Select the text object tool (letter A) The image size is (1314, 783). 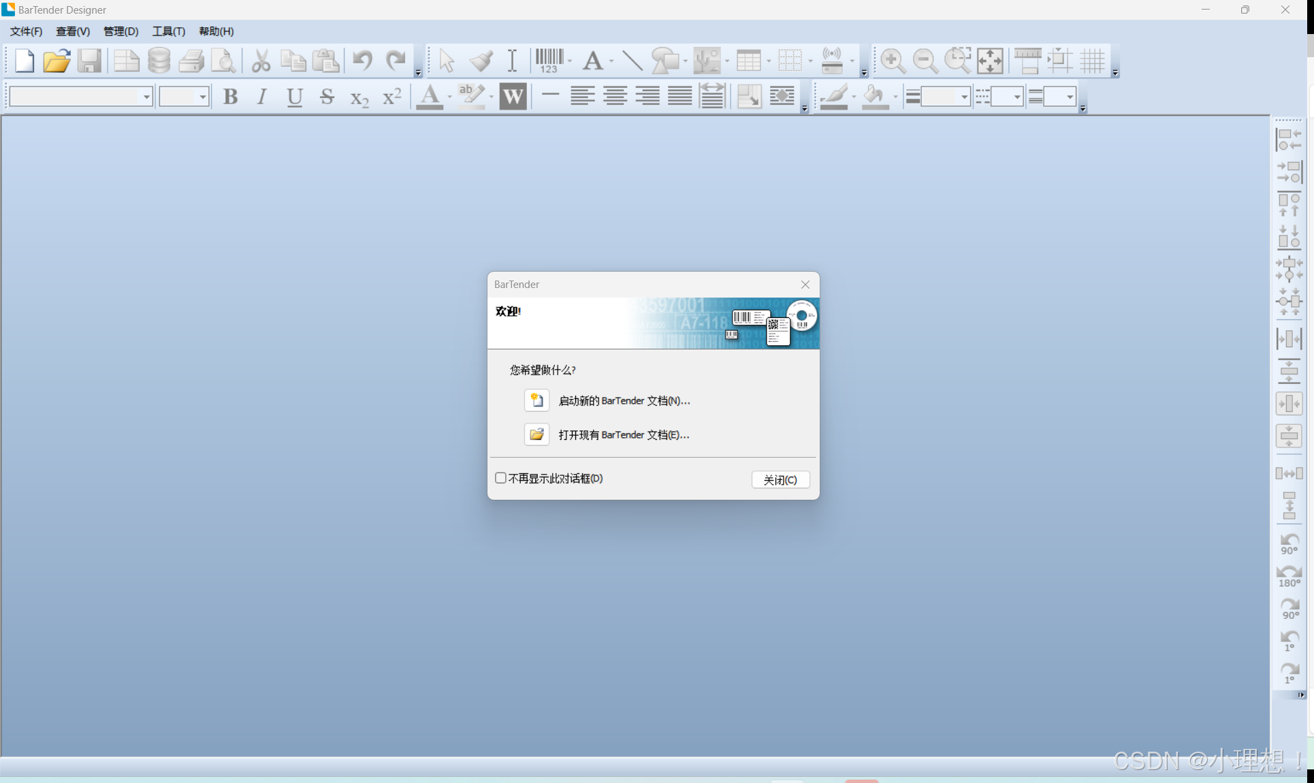(592, 61)
